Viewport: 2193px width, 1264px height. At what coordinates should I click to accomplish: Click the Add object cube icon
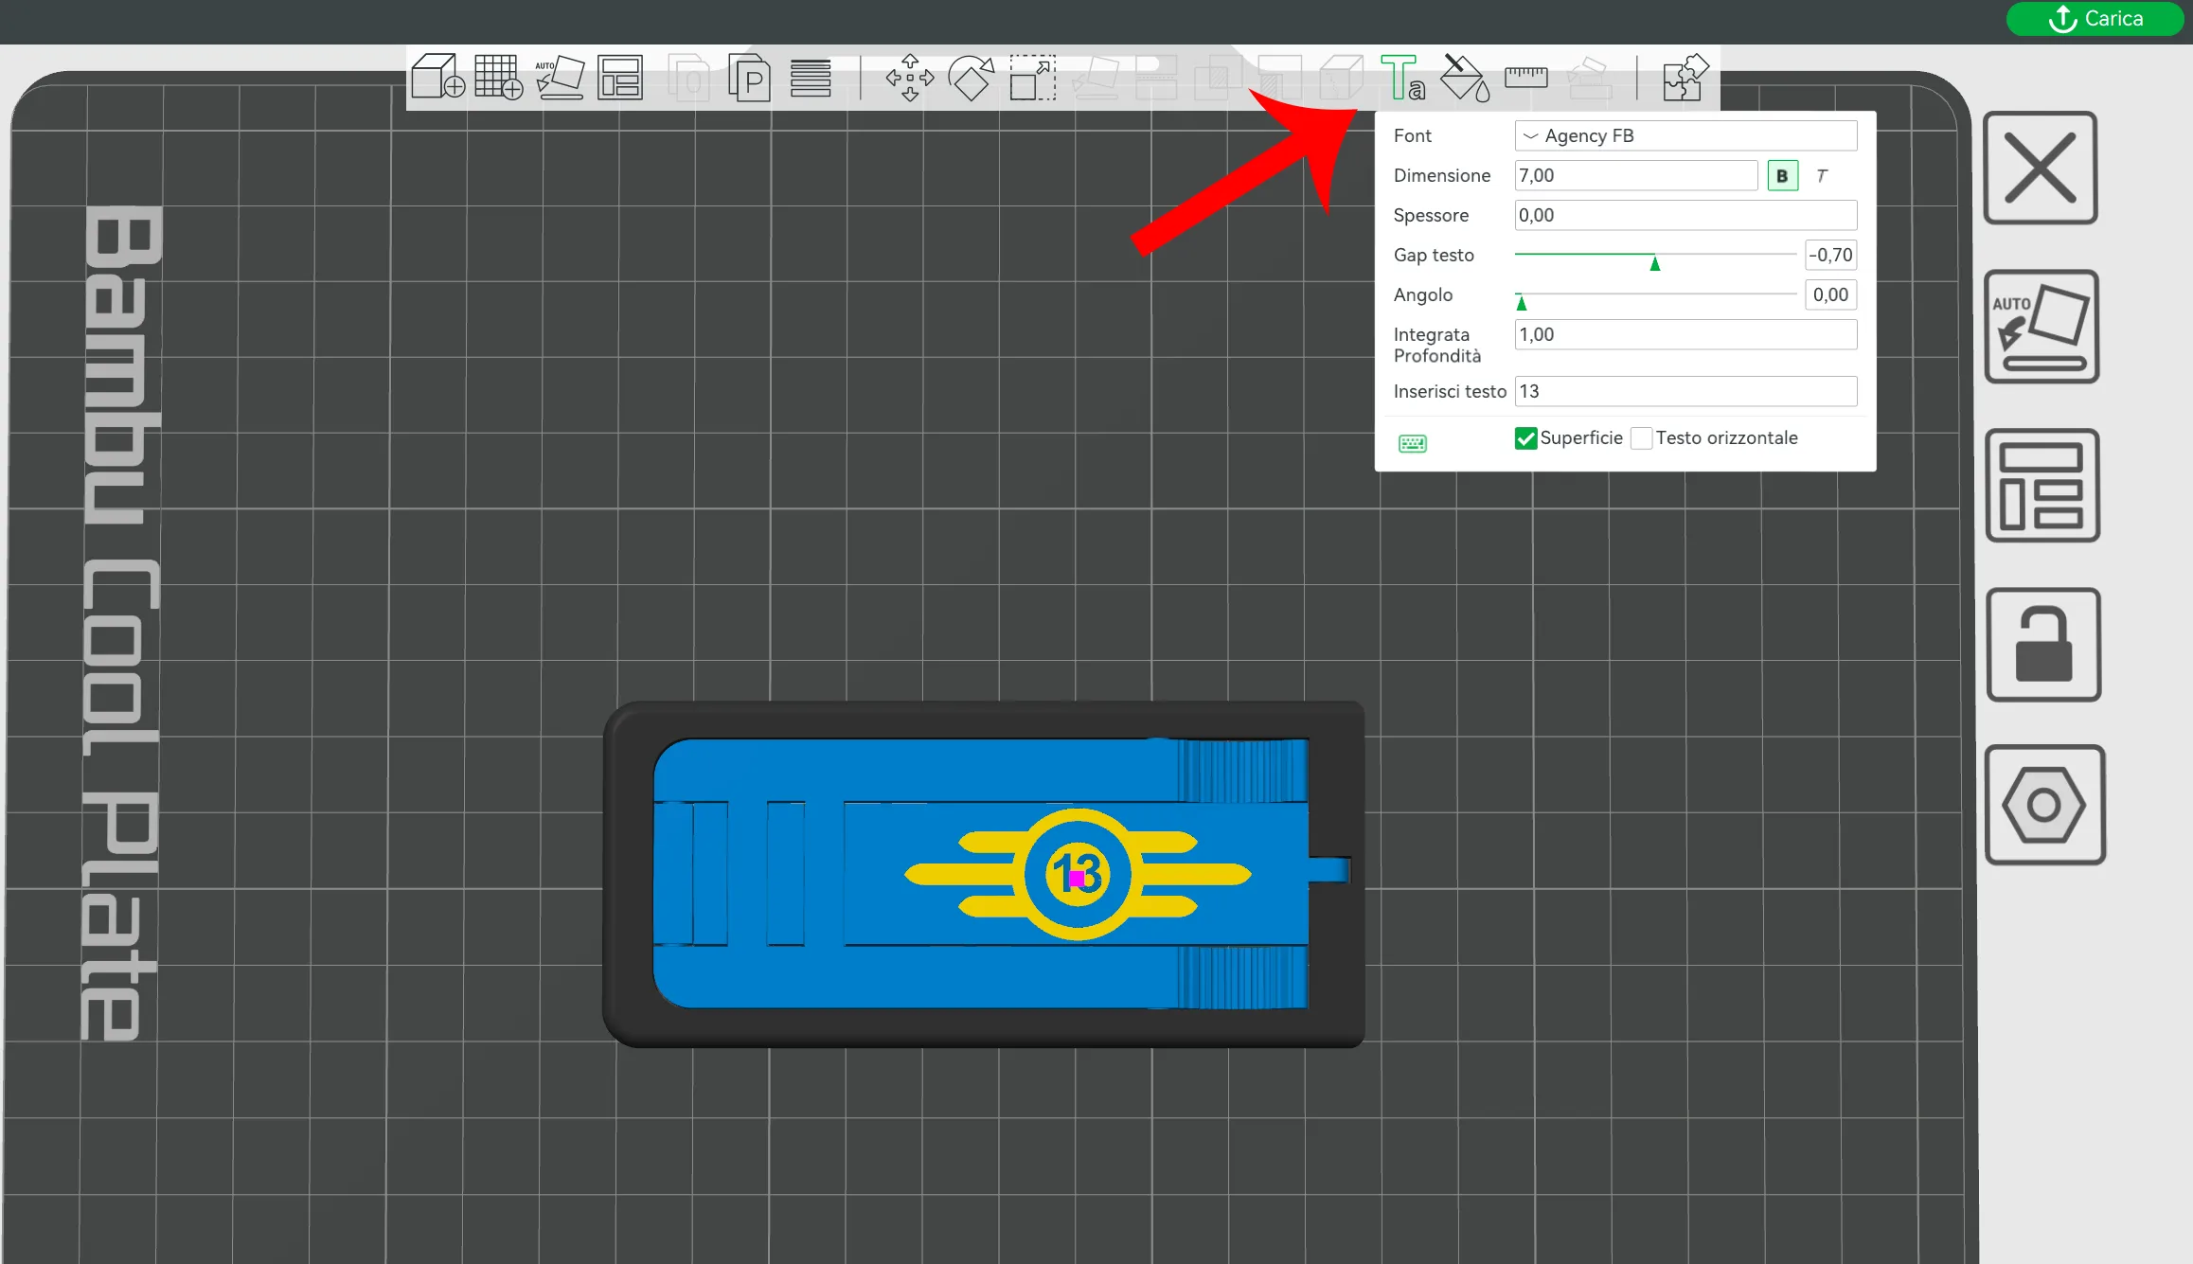[437, 77]
